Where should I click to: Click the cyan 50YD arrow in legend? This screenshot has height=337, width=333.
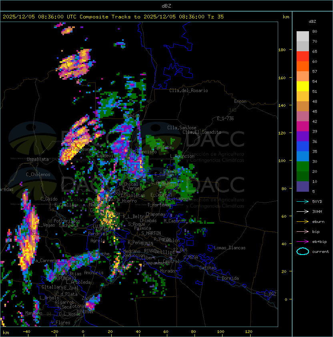pos(303,202)
